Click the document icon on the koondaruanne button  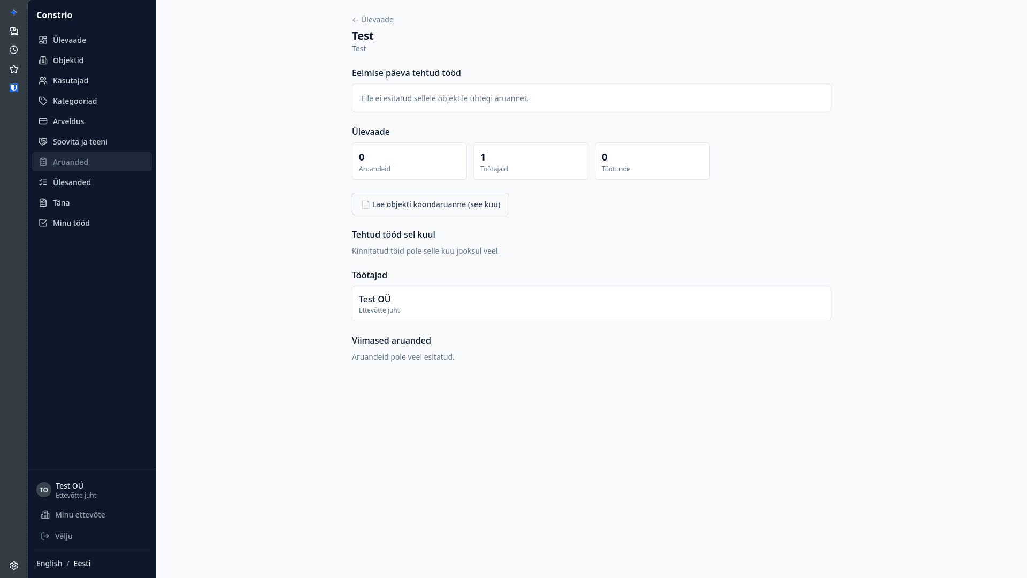pos(366,204)
